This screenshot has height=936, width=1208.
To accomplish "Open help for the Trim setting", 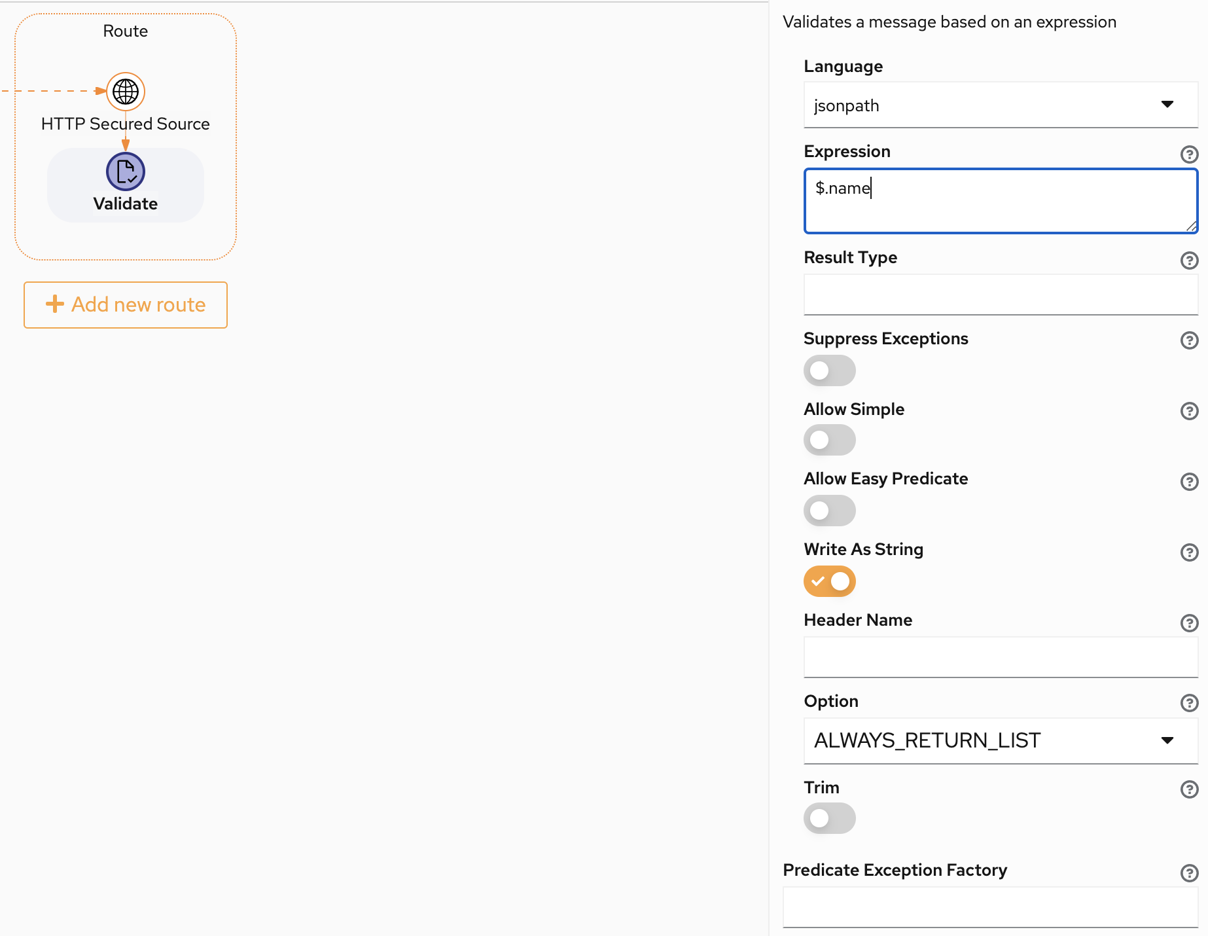I will (x=1189, y=789).
